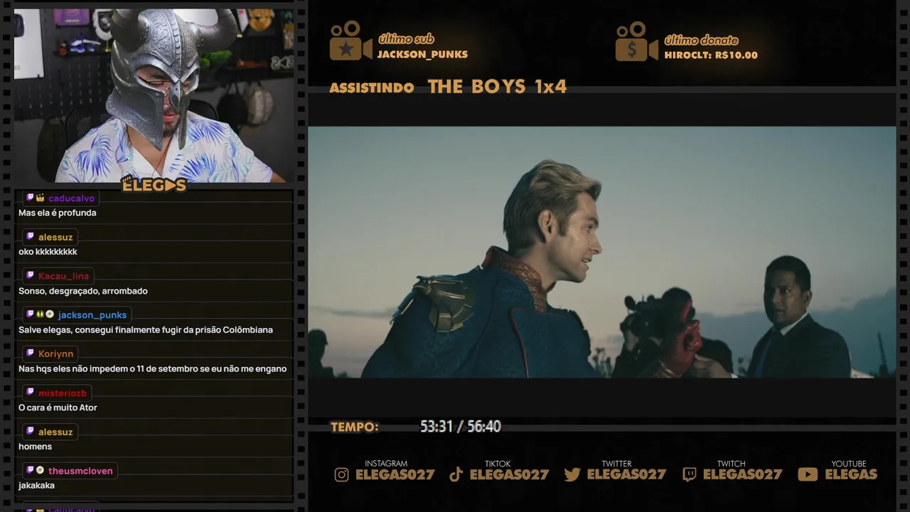The width and height of the screenshot is (910, 512).
Task: Click the TikTok logo icon
Action: pos(456,475)
